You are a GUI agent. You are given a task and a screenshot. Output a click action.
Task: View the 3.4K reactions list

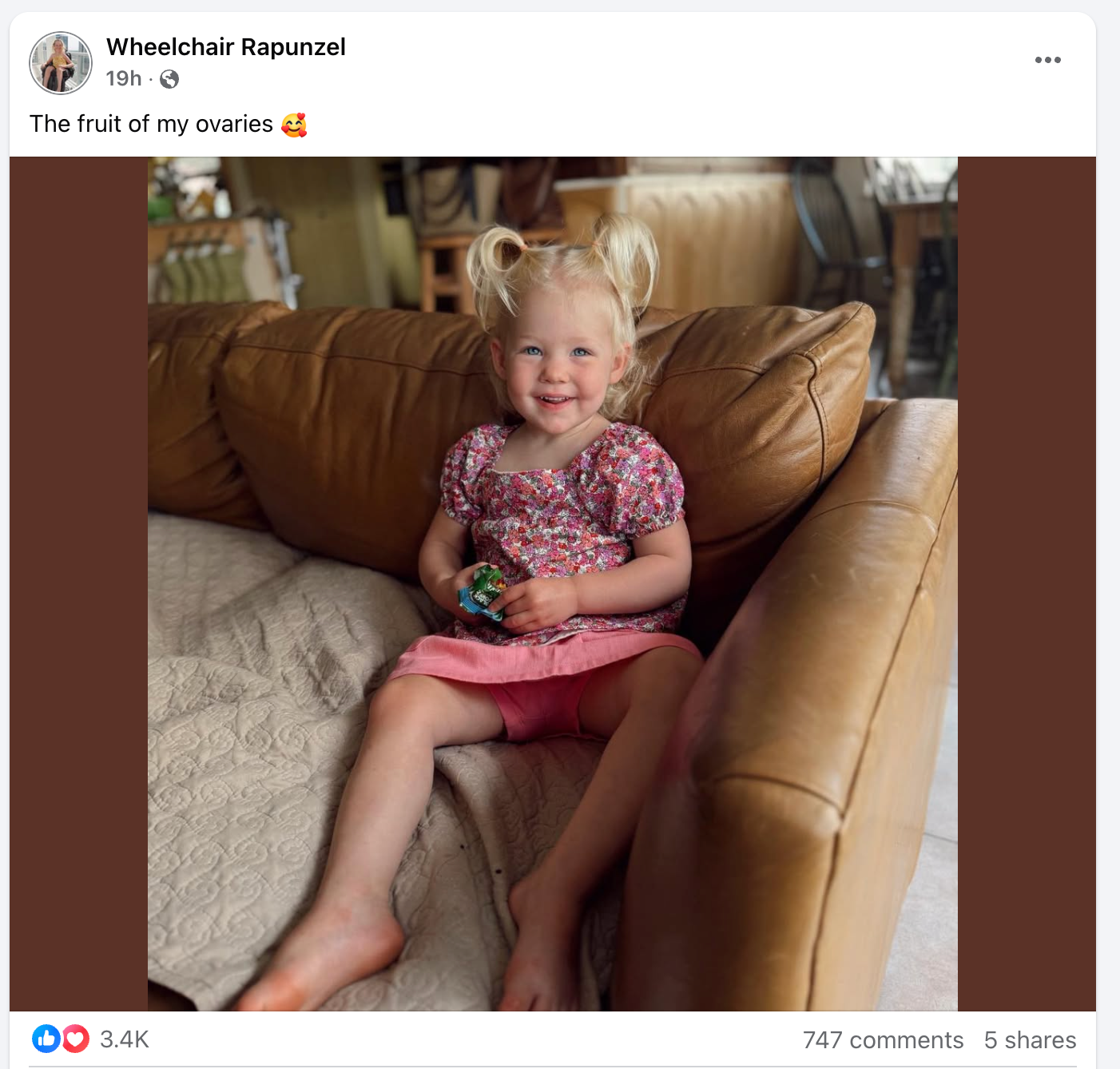coord(125,1039)
